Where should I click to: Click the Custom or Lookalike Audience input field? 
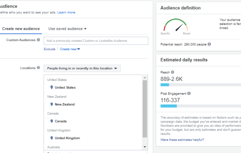pyautogui.click(x=96, y=41)
